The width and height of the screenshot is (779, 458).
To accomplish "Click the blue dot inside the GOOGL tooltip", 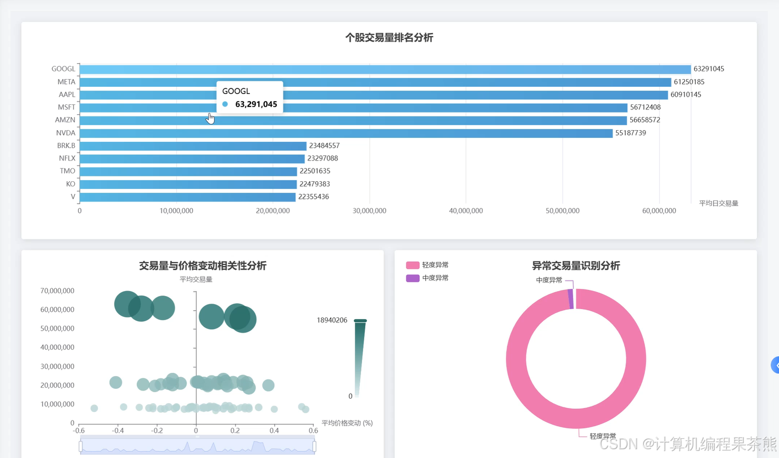I will [x=225, y=104].
